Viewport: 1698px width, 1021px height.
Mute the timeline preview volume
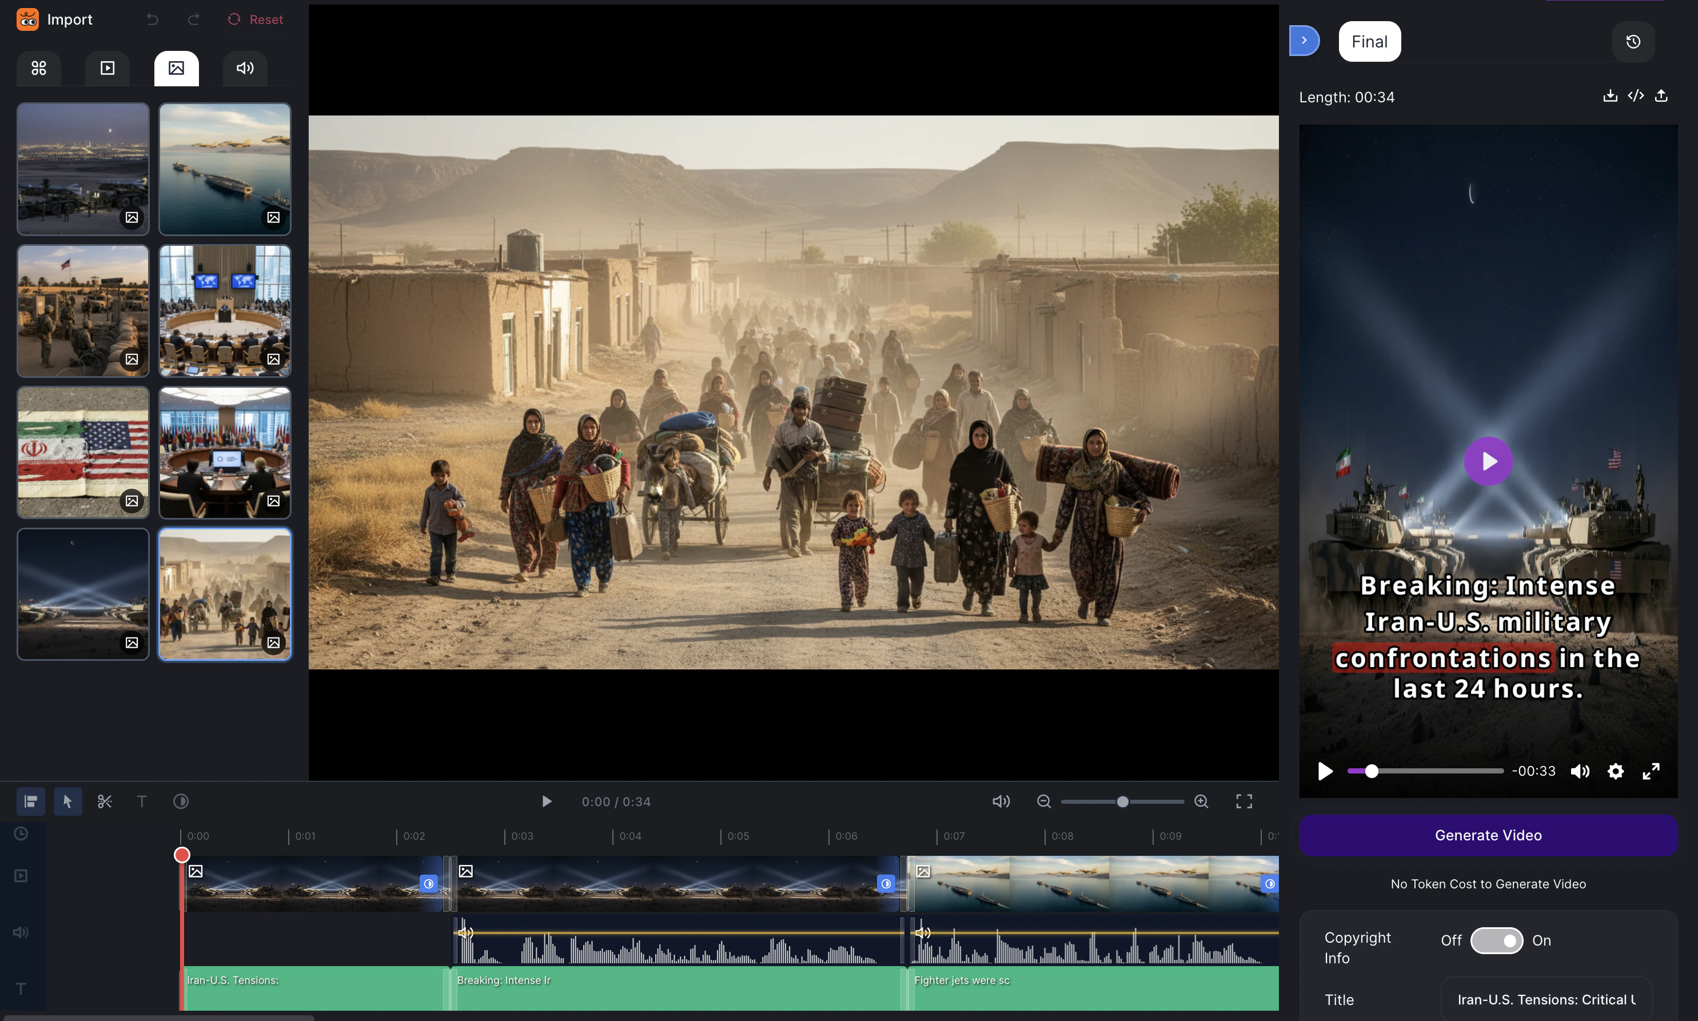point(1001,801)
